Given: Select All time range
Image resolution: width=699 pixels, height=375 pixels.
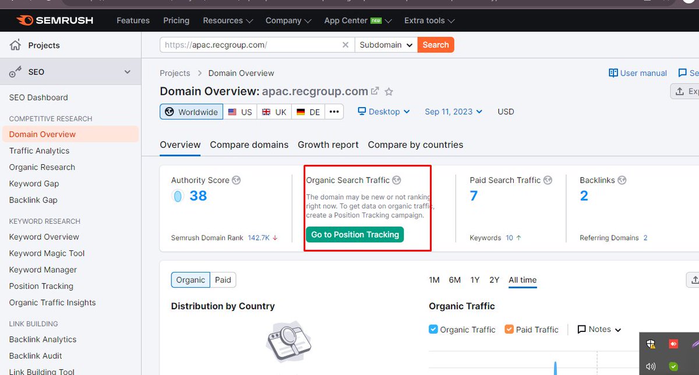Looking at the screenshot, I should pyautogui.click(x=523, y=280).
